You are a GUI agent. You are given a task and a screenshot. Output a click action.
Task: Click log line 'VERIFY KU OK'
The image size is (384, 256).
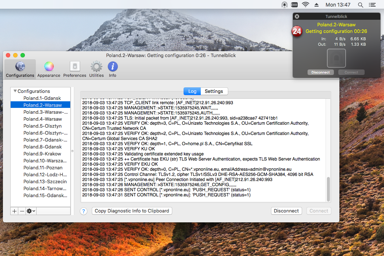(x=118, y=149)
